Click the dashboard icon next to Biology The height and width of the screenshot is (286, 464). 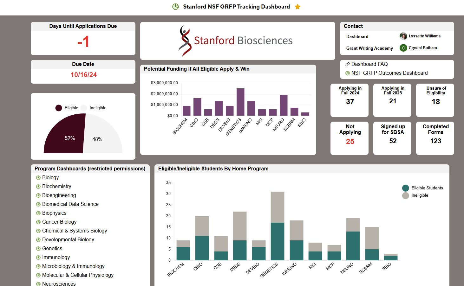click(38, 178)
